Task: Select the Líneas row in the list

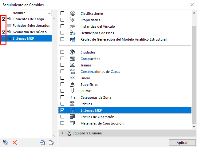Action: click(x=85, y=78)
